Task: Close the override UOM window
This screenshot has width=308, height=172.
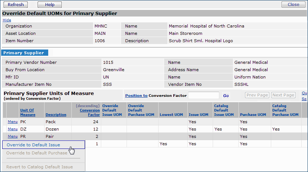Action: coord(293,5)
